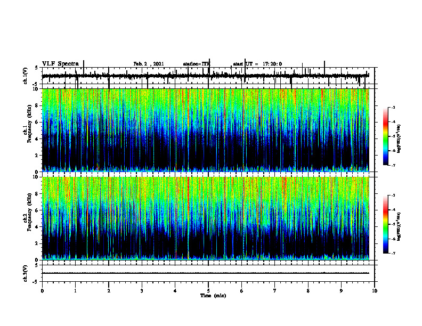Click the "7" tick on the time axis
The width and height of the screenshot is (422, 326).
point(275,291)
